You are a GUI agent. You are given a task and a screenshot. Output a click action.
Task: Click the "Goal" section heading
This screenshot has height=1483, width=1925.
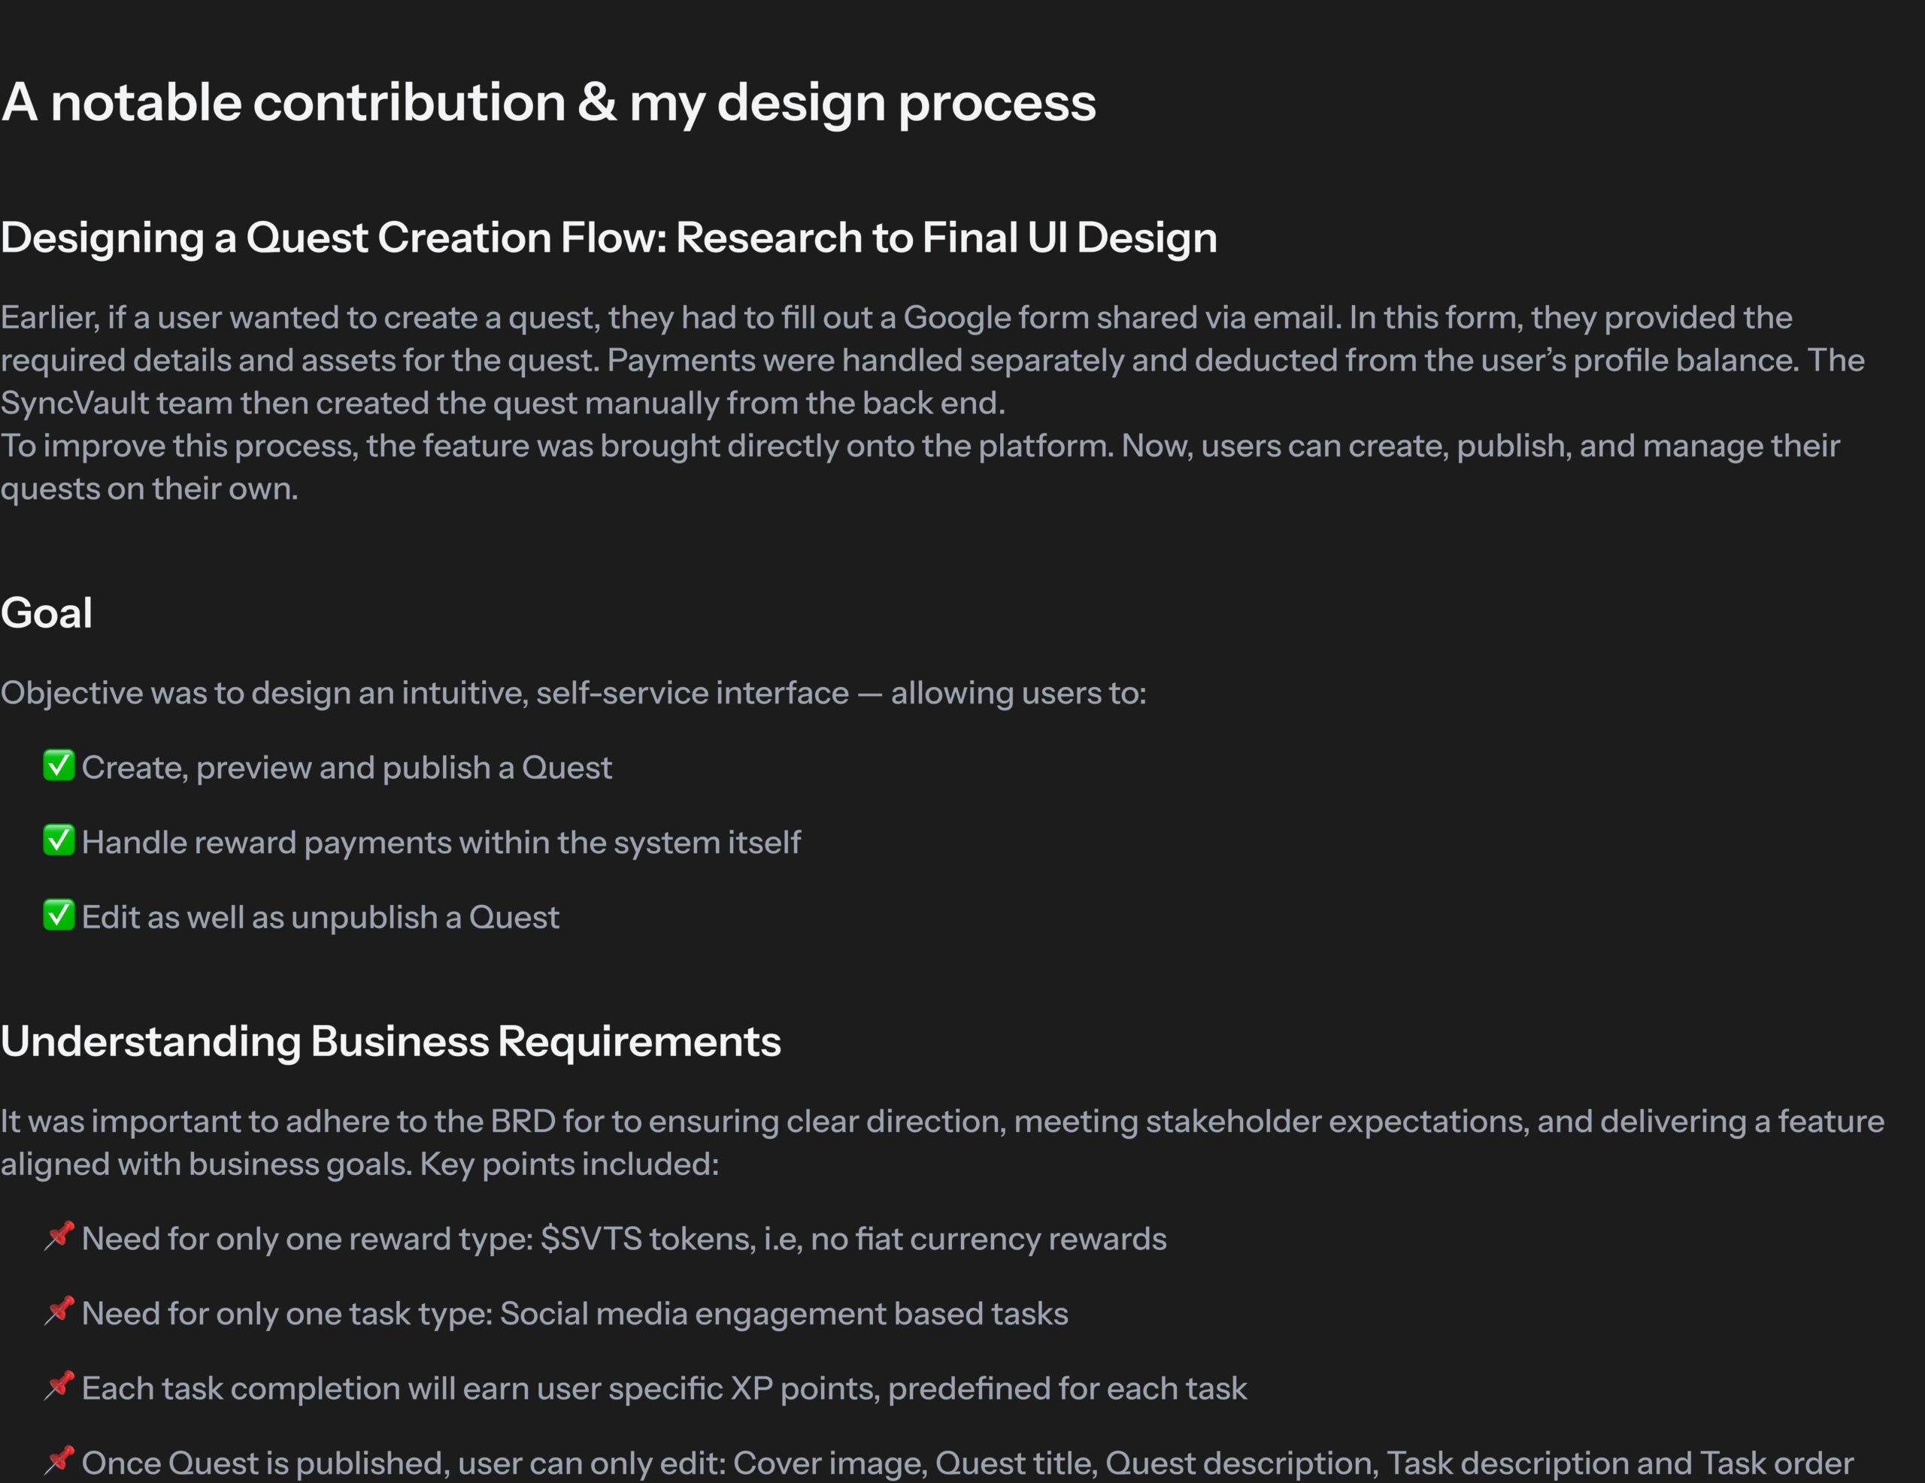[x=47, y=613]
